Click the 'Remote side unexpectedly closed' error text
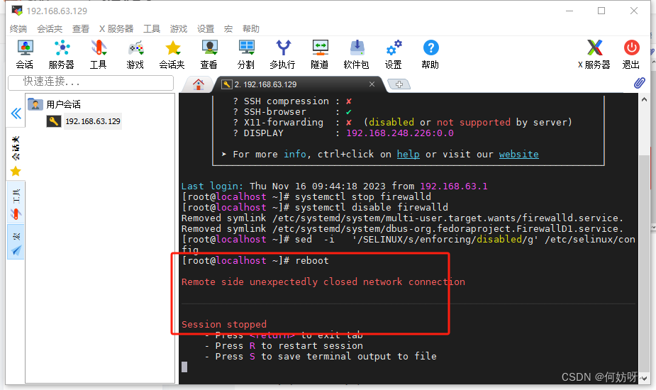 pos(323,282)
